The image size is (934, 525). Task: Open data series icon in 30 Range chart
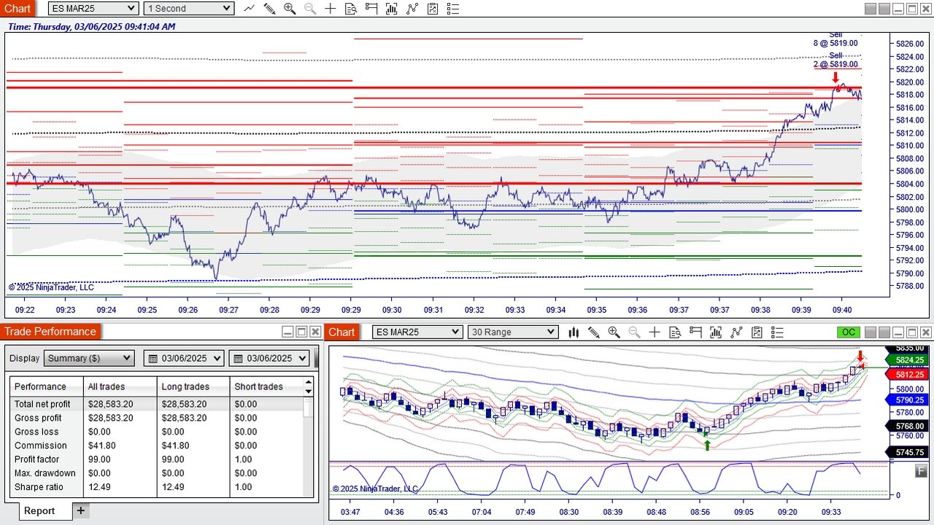(x=716, y=332)
